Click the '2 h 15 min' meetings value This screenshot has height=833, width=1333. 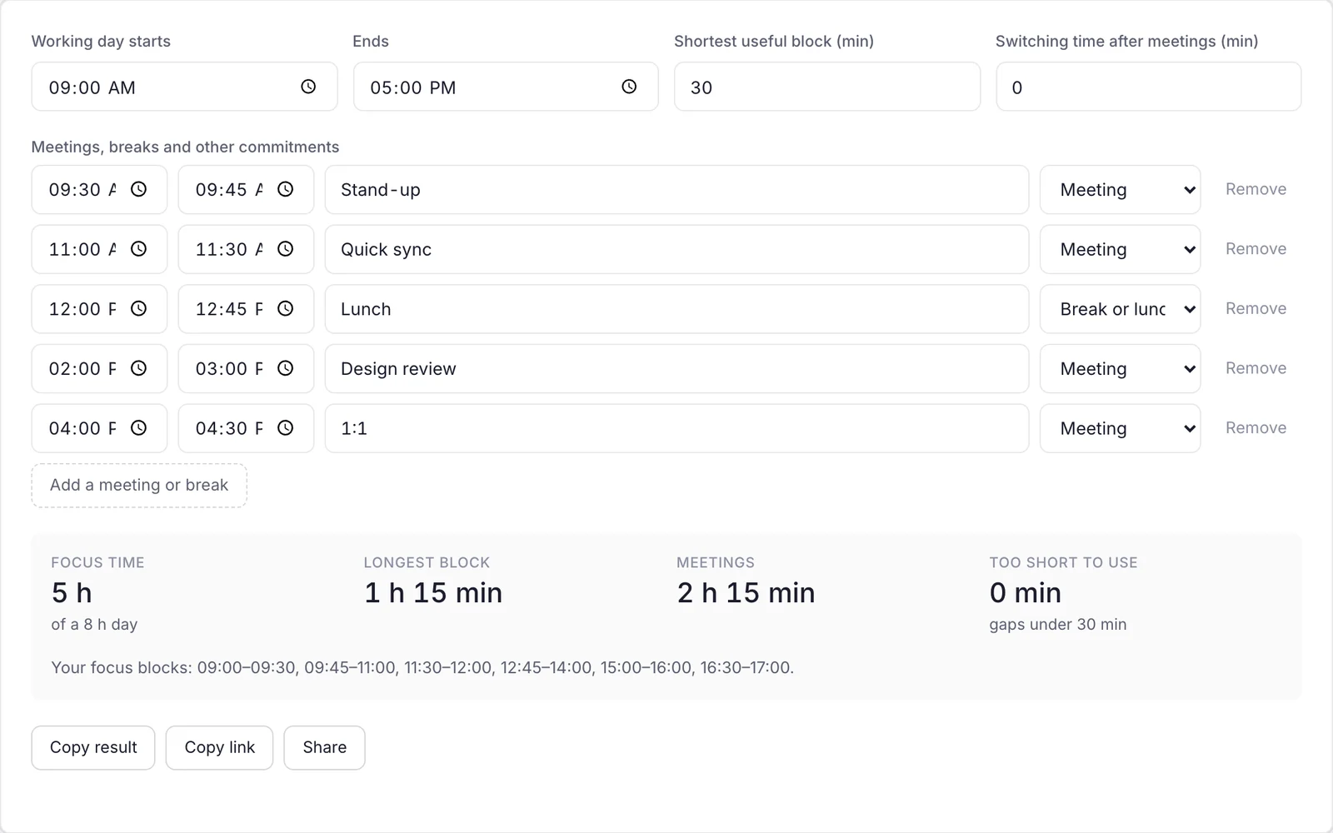coord(746,593)
